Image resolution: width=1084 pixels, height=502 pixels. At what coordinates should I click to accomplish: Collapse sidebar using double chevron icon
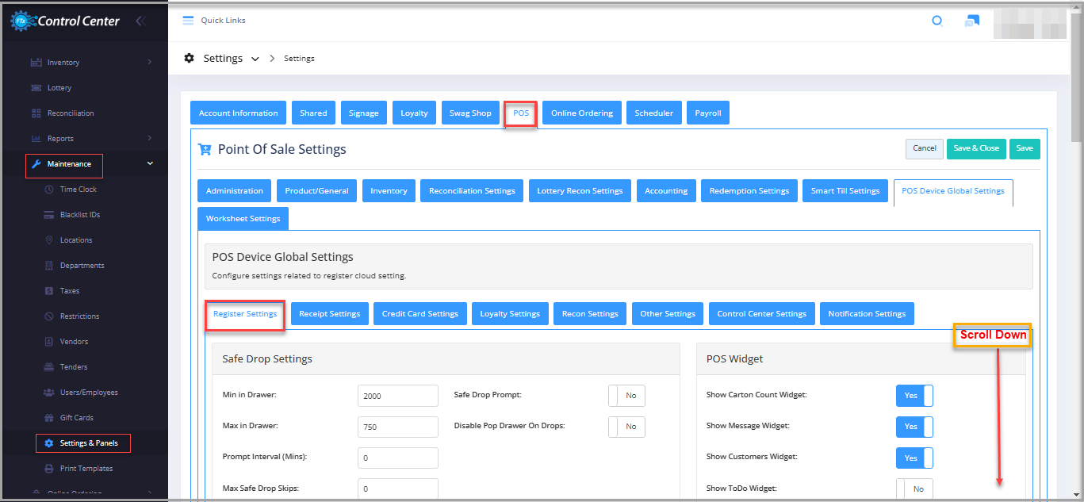[x=140, y=21]
